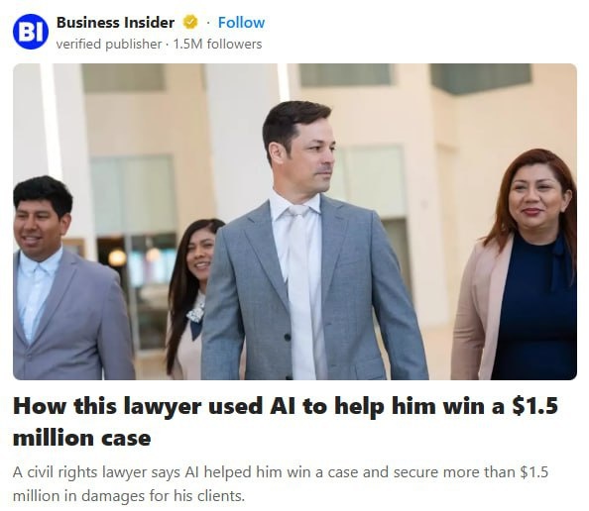Image resolution: width=589 pixels, height=511 pixels.
Task: Click 'million in damages for his clients' text
Action: (x=129, y=496)
